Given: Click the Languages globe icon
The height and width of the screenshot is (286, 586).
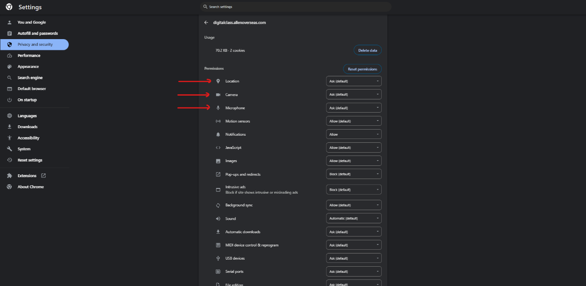Looking at the screenshot, I should click(x=9, y=116).
